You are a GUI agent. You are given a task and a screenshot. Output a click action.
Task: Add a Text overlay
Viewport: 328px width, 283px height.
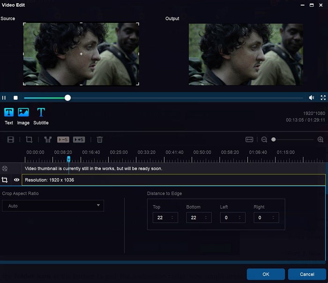9,117
